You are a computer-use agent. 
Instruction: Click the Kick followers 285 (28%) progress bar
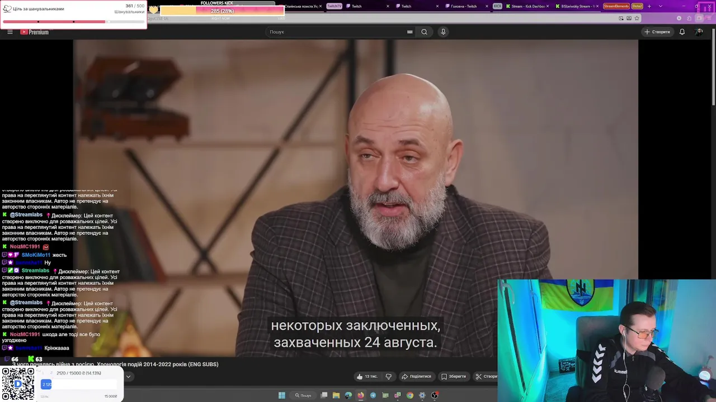[x=222, y=11]
